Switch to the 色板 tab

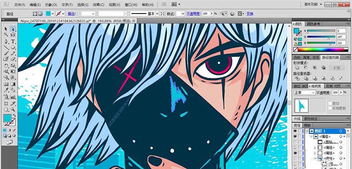297,58
